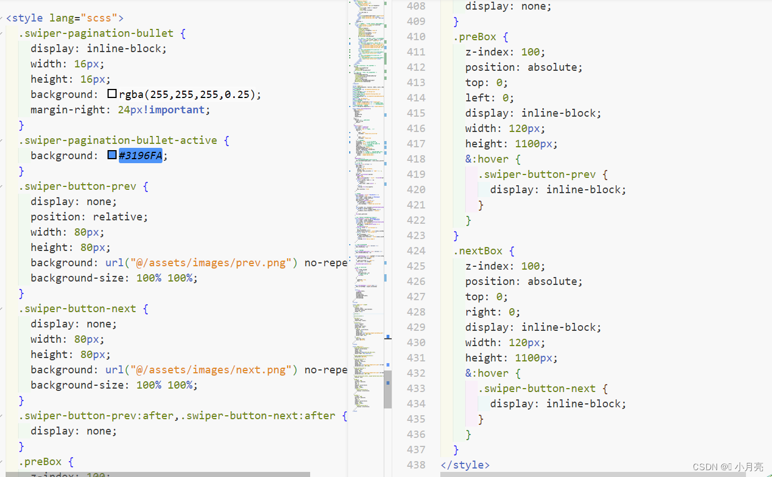772x477 pixels.
Task: Click 'left: 0;' on line 414
Action: 490,98
